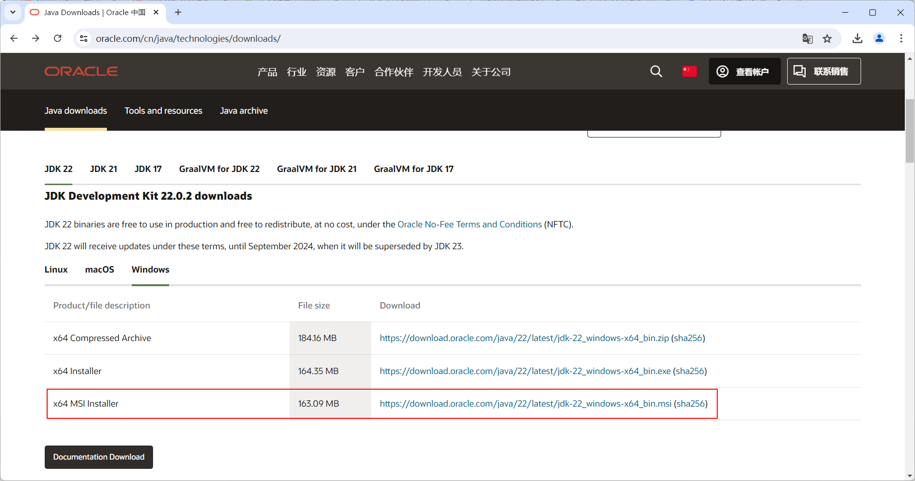Screen dimensions: 915x481
Task: Close the Java Downloads tab
Action: pos(156,12)
